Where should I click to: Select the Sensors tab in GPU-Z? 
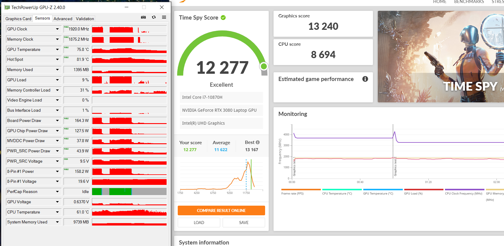pos(42,18)
